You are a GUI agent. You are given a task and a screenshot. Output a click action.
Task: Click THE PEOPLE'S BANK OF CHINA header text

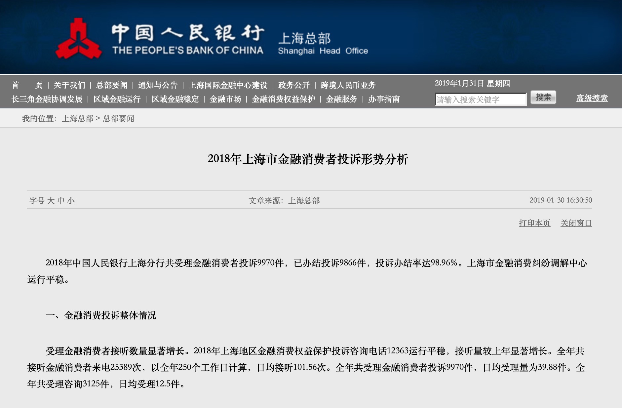[188, 50]
